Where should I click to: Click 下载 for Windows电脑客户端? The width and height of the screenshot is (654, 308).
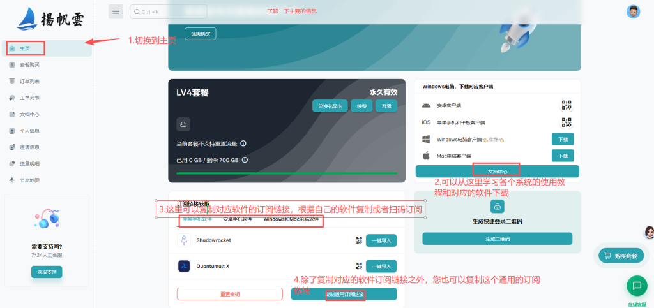click(x=562, y=139)
